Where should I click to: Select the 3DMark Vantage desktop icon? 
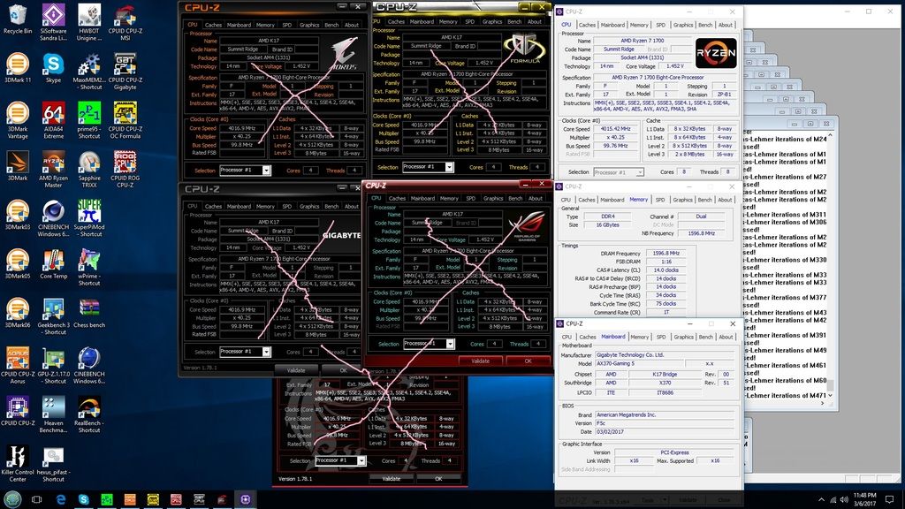tap(18, 120)
